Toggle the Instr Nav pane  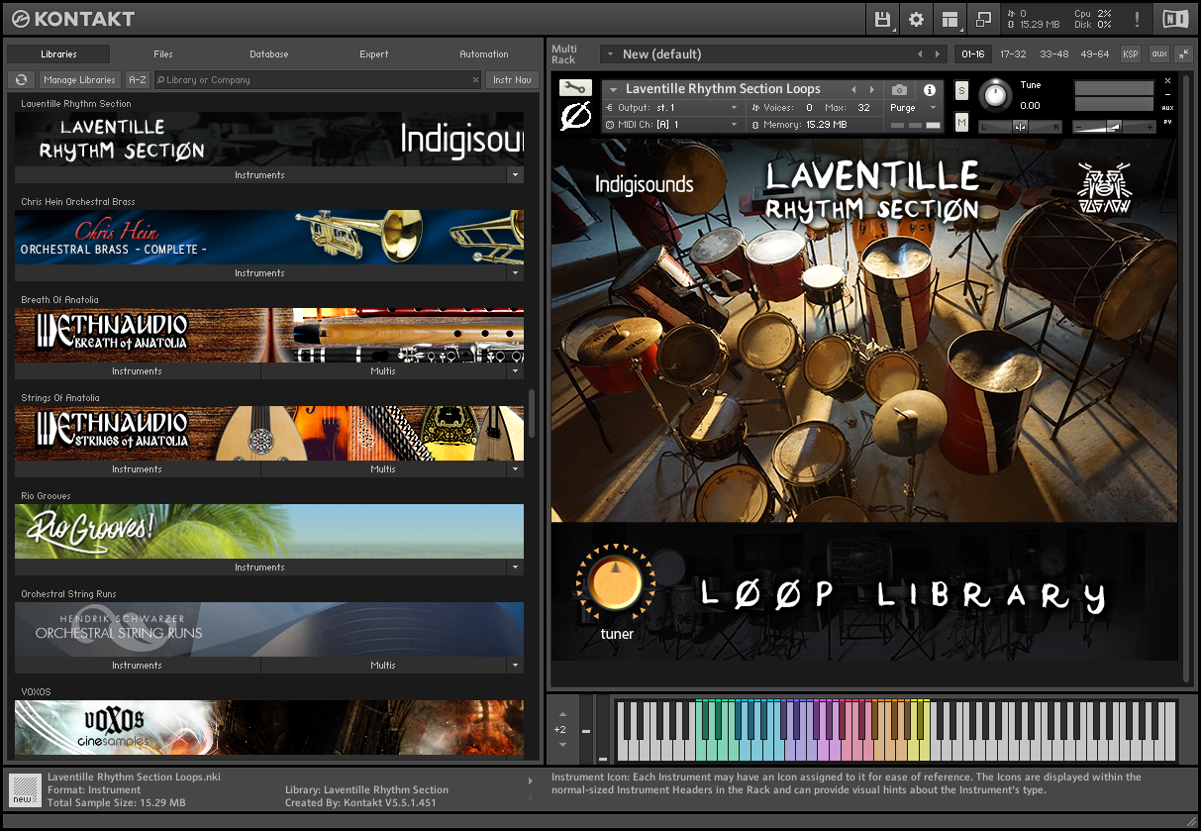[512, 79]
